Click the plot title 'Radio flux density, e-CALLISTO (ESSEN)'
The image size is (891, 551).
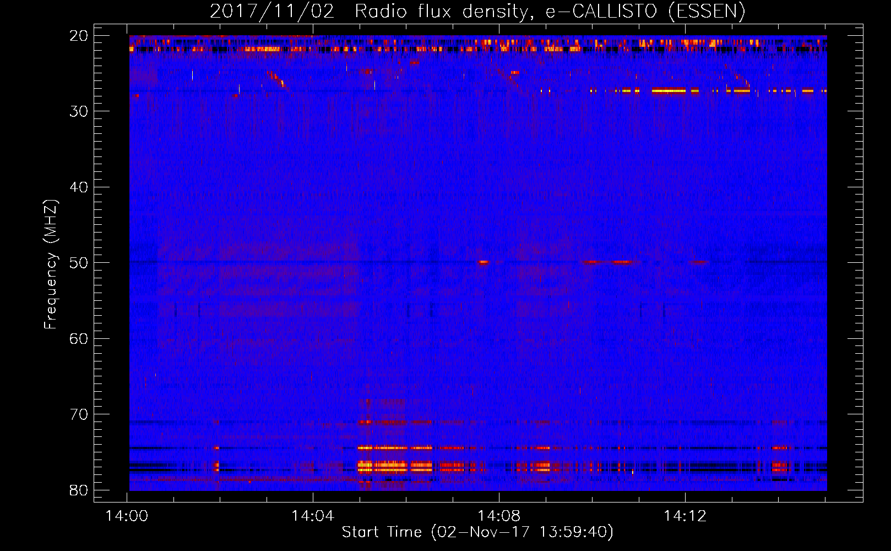pyautogui.click(x=550, y=12)
